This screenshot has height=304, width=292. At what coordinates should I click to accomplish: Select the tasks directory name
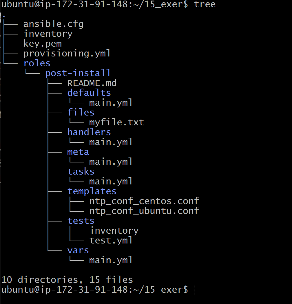tap(81, 172)
